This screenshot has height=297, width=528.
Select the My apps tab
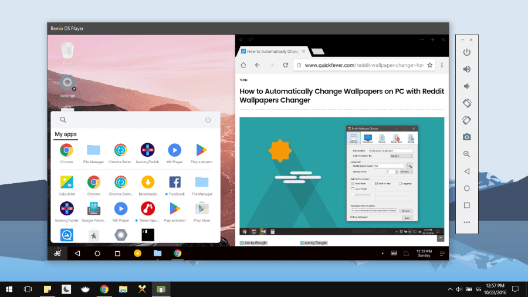66,134
